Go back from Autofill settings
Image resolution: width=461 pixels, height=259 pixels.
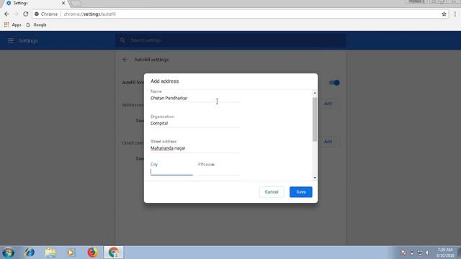pos(125,60)
